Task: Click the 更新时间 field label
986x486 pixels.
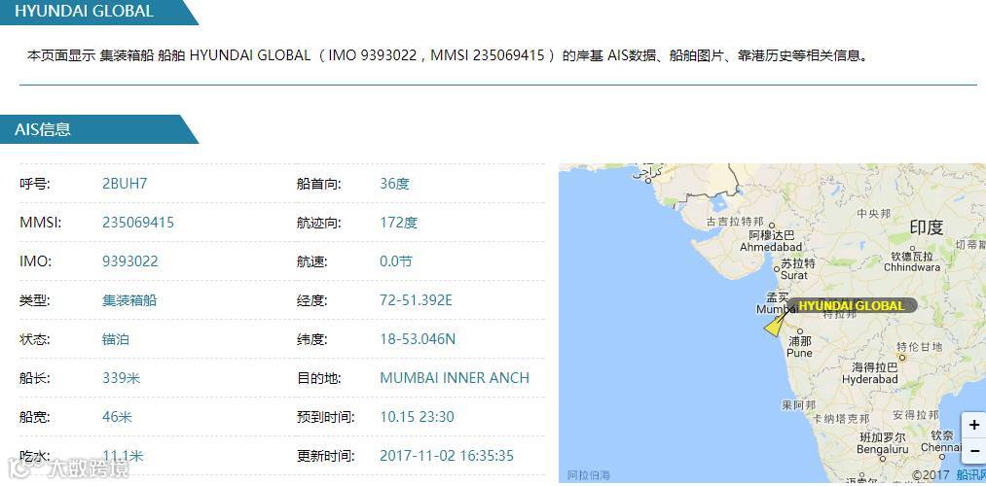Action: click(326, 456)
